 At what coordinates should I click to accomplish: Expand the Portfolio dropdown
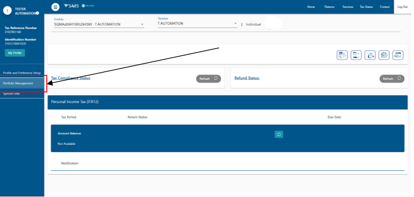point(142,24)
